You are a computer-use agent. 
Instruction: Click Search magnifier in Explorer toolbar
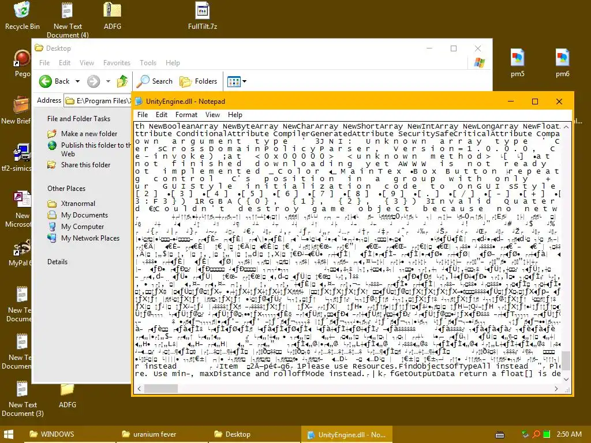tap(143, 81)
